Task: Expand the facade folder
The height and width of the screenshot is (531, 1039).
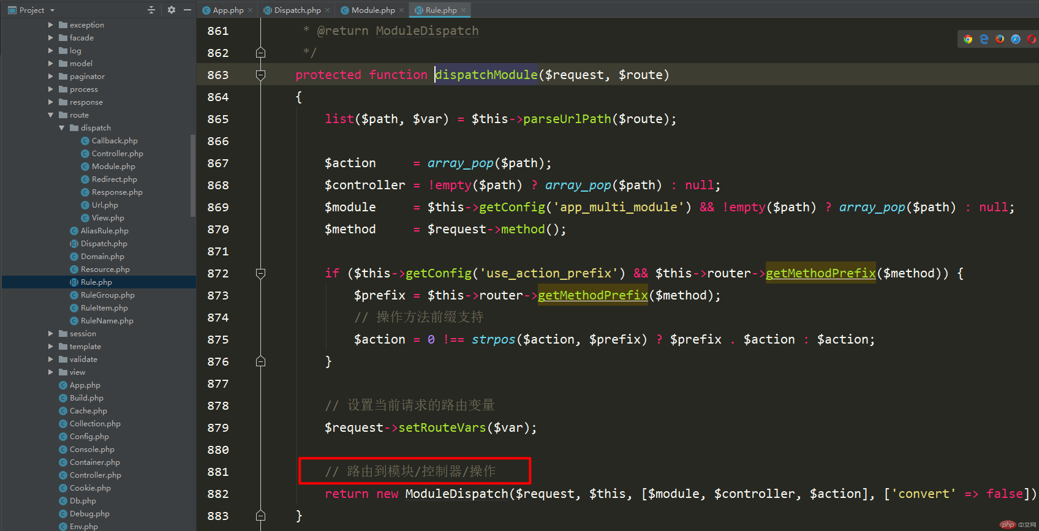Action: pyautogui.click(x=51, y=38)
